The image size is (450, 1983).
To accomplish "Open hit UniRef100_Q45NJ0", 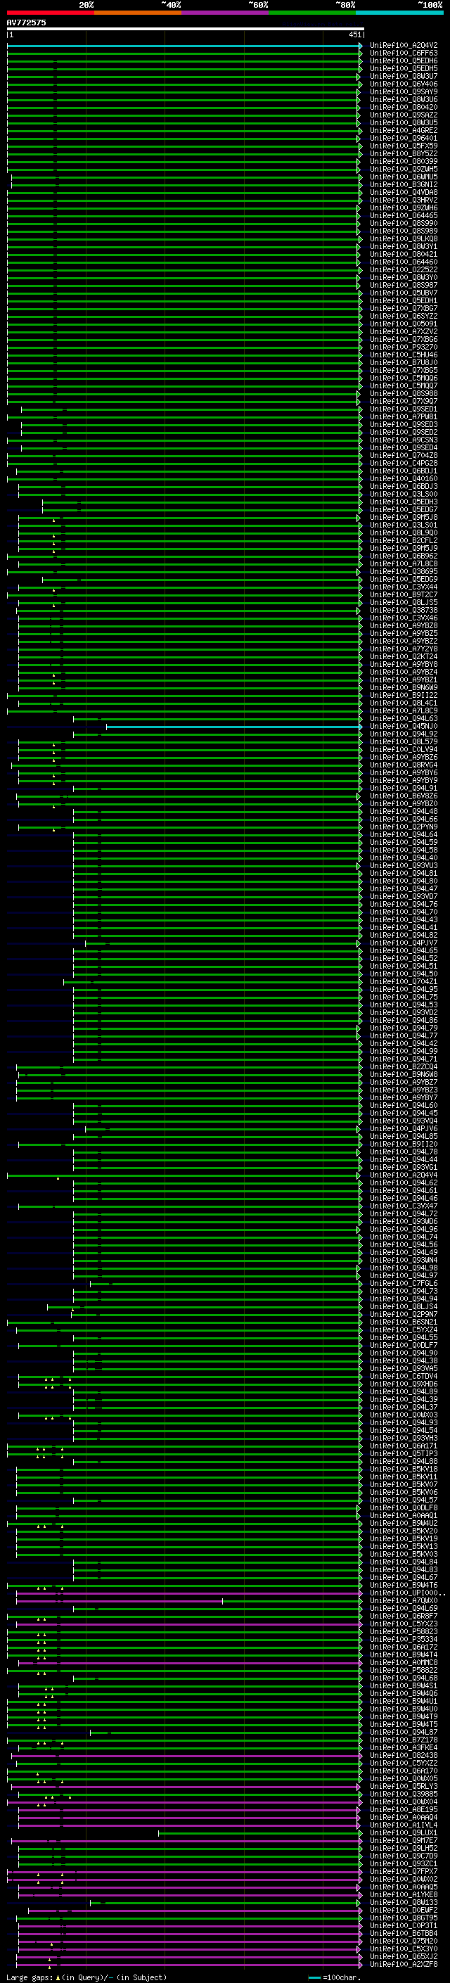I will coord(404,727).
